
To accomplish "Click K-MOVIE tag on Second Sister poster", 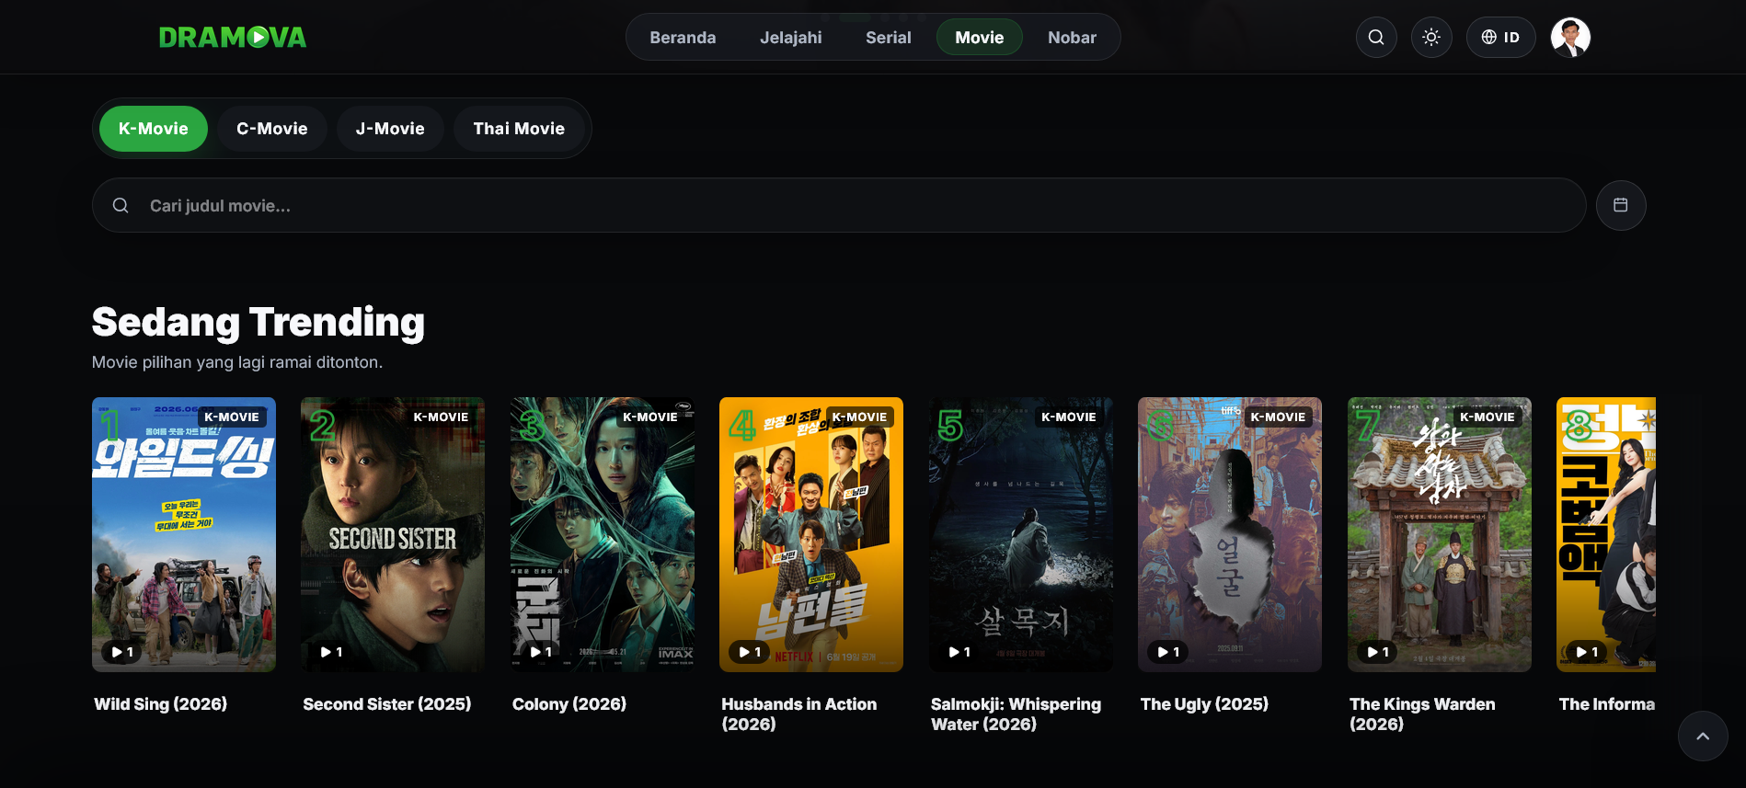I will (441, 417).
